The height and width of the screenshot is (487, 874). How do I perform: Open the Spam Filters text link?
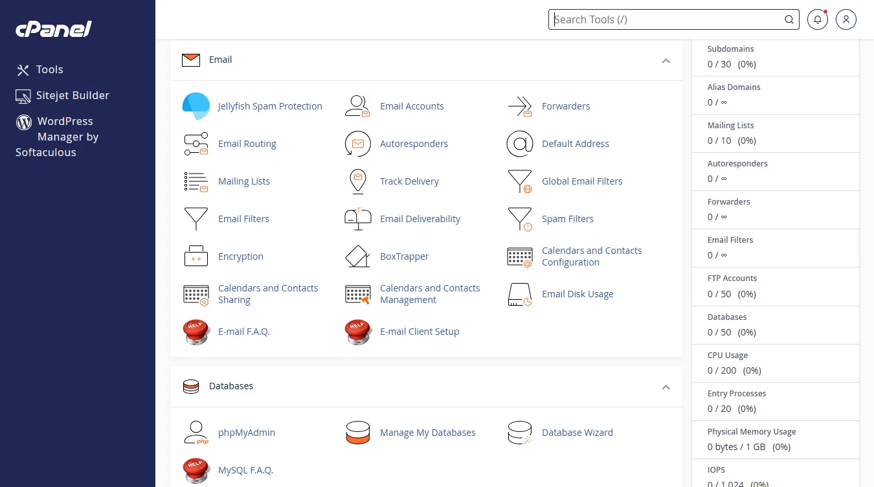click(568, 219)
